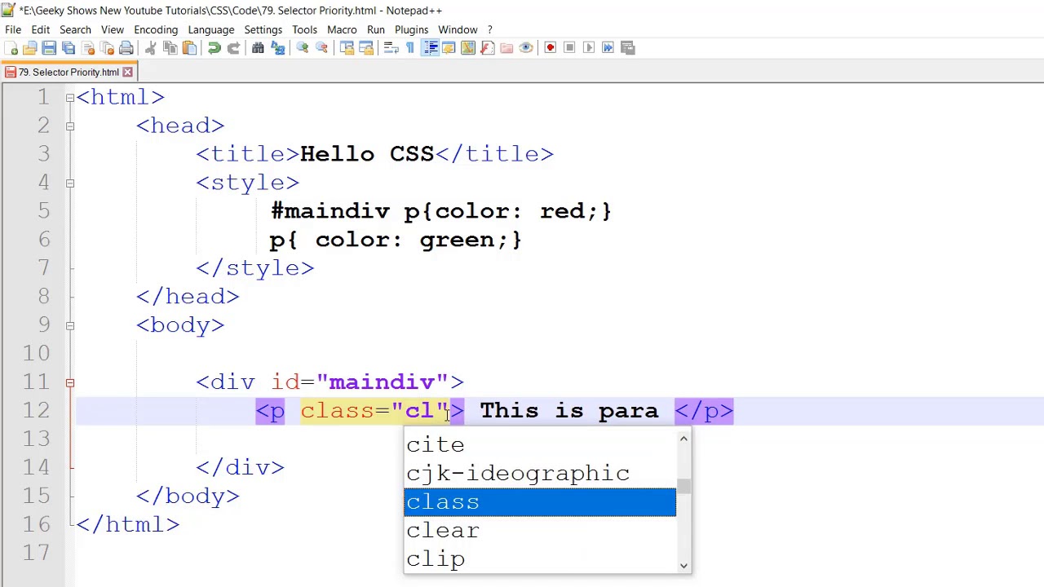
Task: Zoom in with magnifier icon
Action: click(x=302, y=48)
